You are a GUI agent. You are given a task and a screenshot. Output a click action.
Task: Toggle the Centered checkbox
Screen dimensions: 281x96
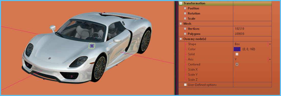[x=237, y=64]
